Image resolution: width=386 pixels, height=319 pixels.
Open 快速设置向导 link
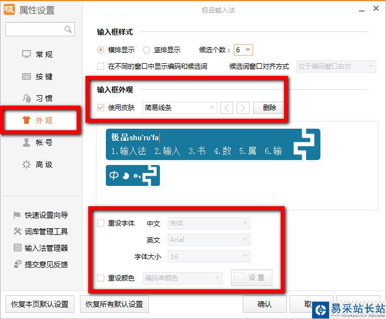point(46,216)
